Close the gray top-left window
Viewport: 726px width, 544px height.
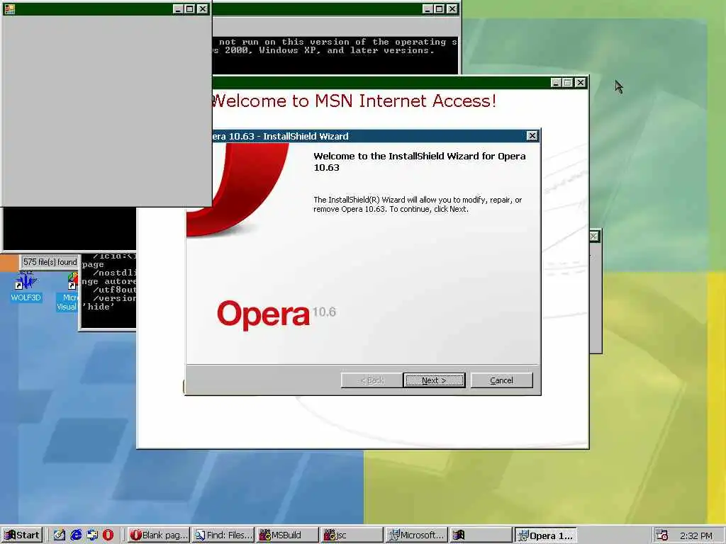(202, 8)
